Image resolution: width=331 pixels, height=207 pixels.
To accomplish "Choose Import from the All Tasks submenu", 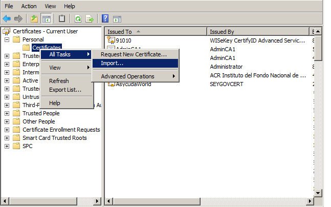I will tap(112, 64).
